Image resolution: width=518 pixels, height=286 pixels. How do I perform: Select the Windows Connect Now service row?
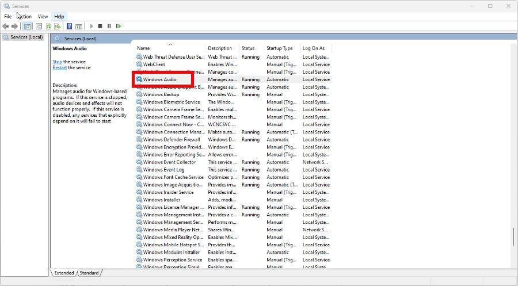[x=233, y=124]
